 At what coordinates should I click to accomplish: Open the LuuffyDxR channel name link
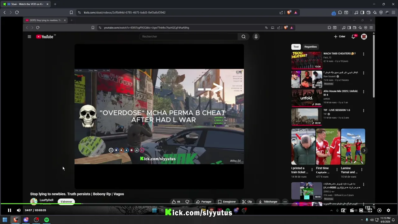[x=46, y=200]
